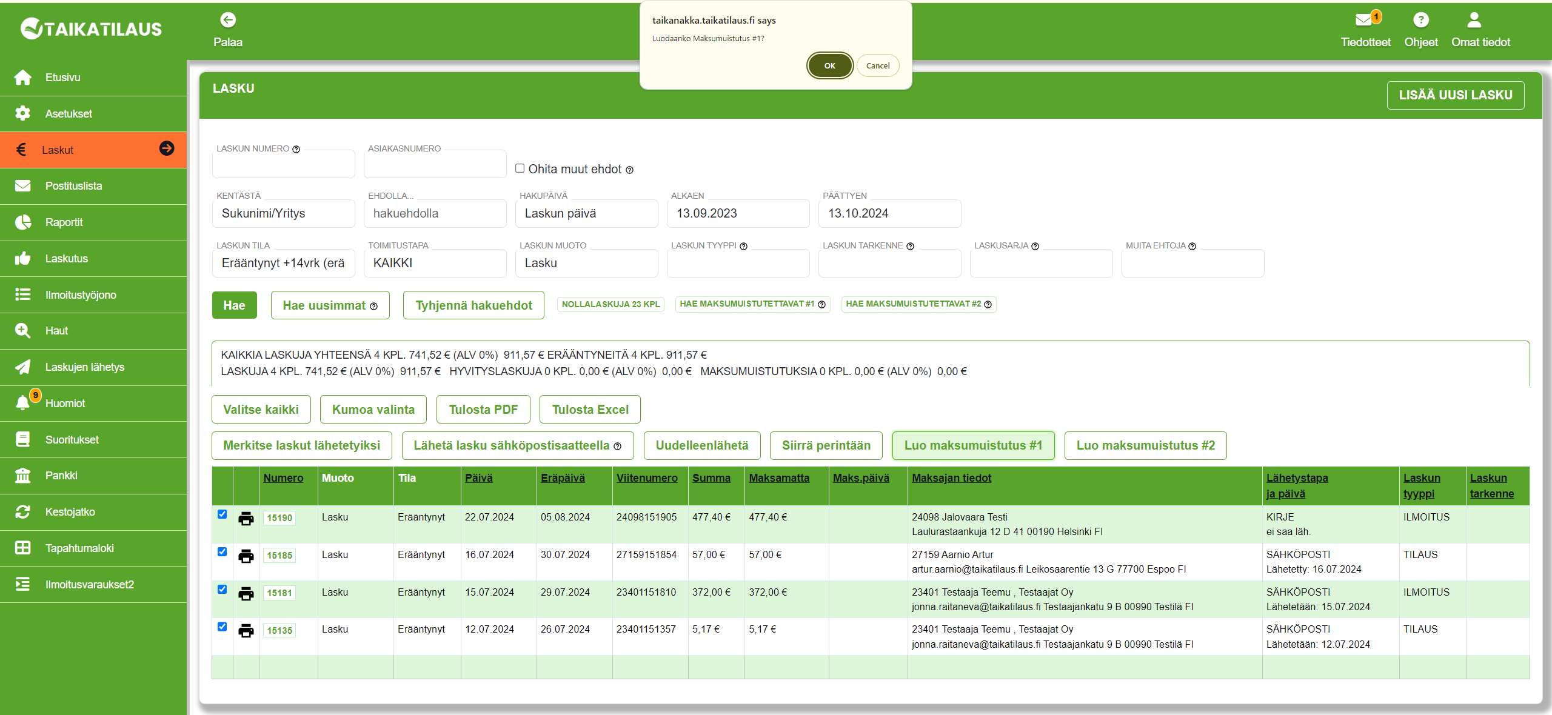Open Tiedotteet envelope icon
Image resolution: width=1552 pixels, height=715 pixels.
[x=1363, y=20]
